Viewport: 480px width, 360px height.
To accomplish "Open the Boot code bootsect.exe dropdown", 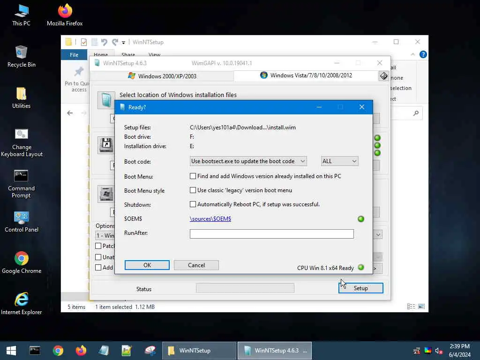I will pyautogui.click(x=248, y=161).
